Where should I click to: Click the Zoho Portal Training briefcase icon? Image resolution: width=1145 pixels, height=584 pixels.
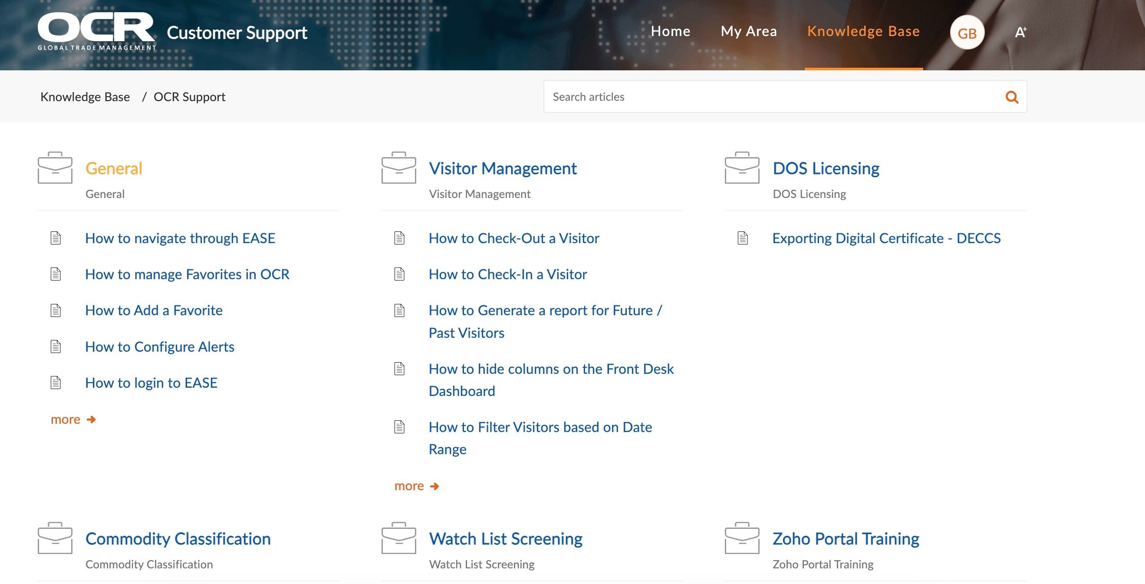click(742, 538)
